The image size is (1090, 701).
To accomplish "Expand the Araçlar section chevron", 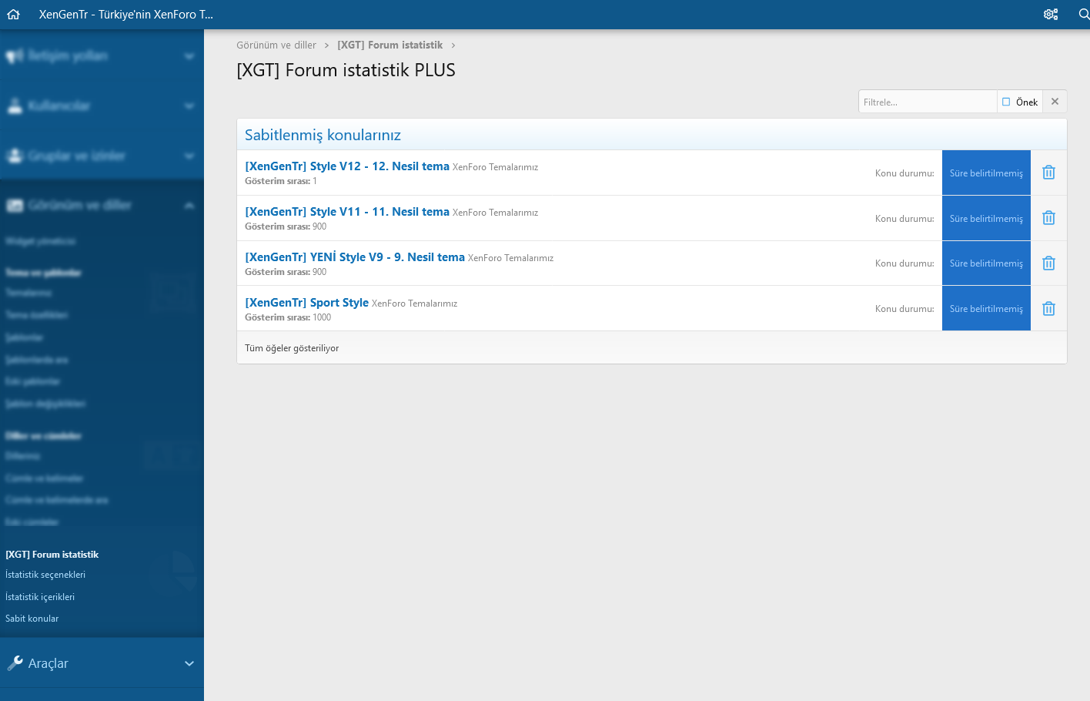I will click(189, 663).
